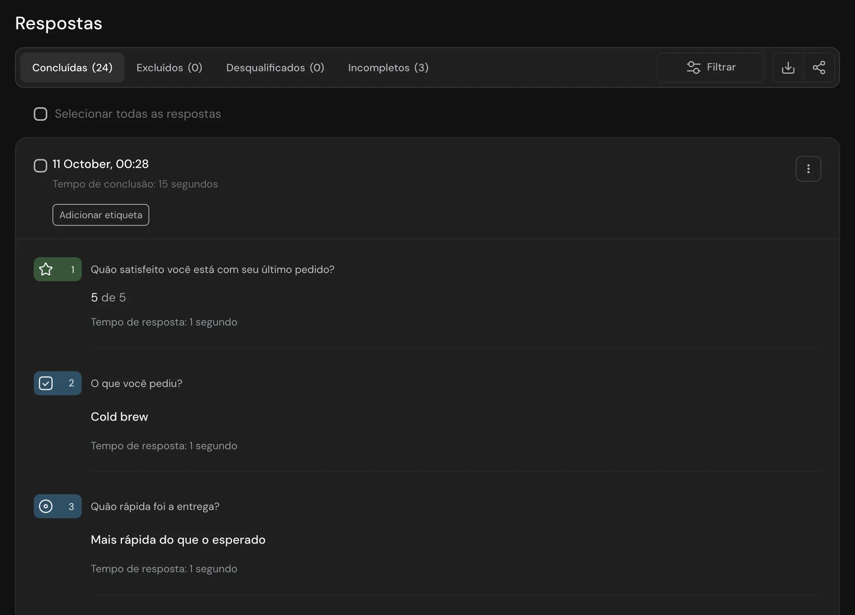
Task: Click Tempo de conclusão: 15 segundos text
Action: click(x=135, y=184)
